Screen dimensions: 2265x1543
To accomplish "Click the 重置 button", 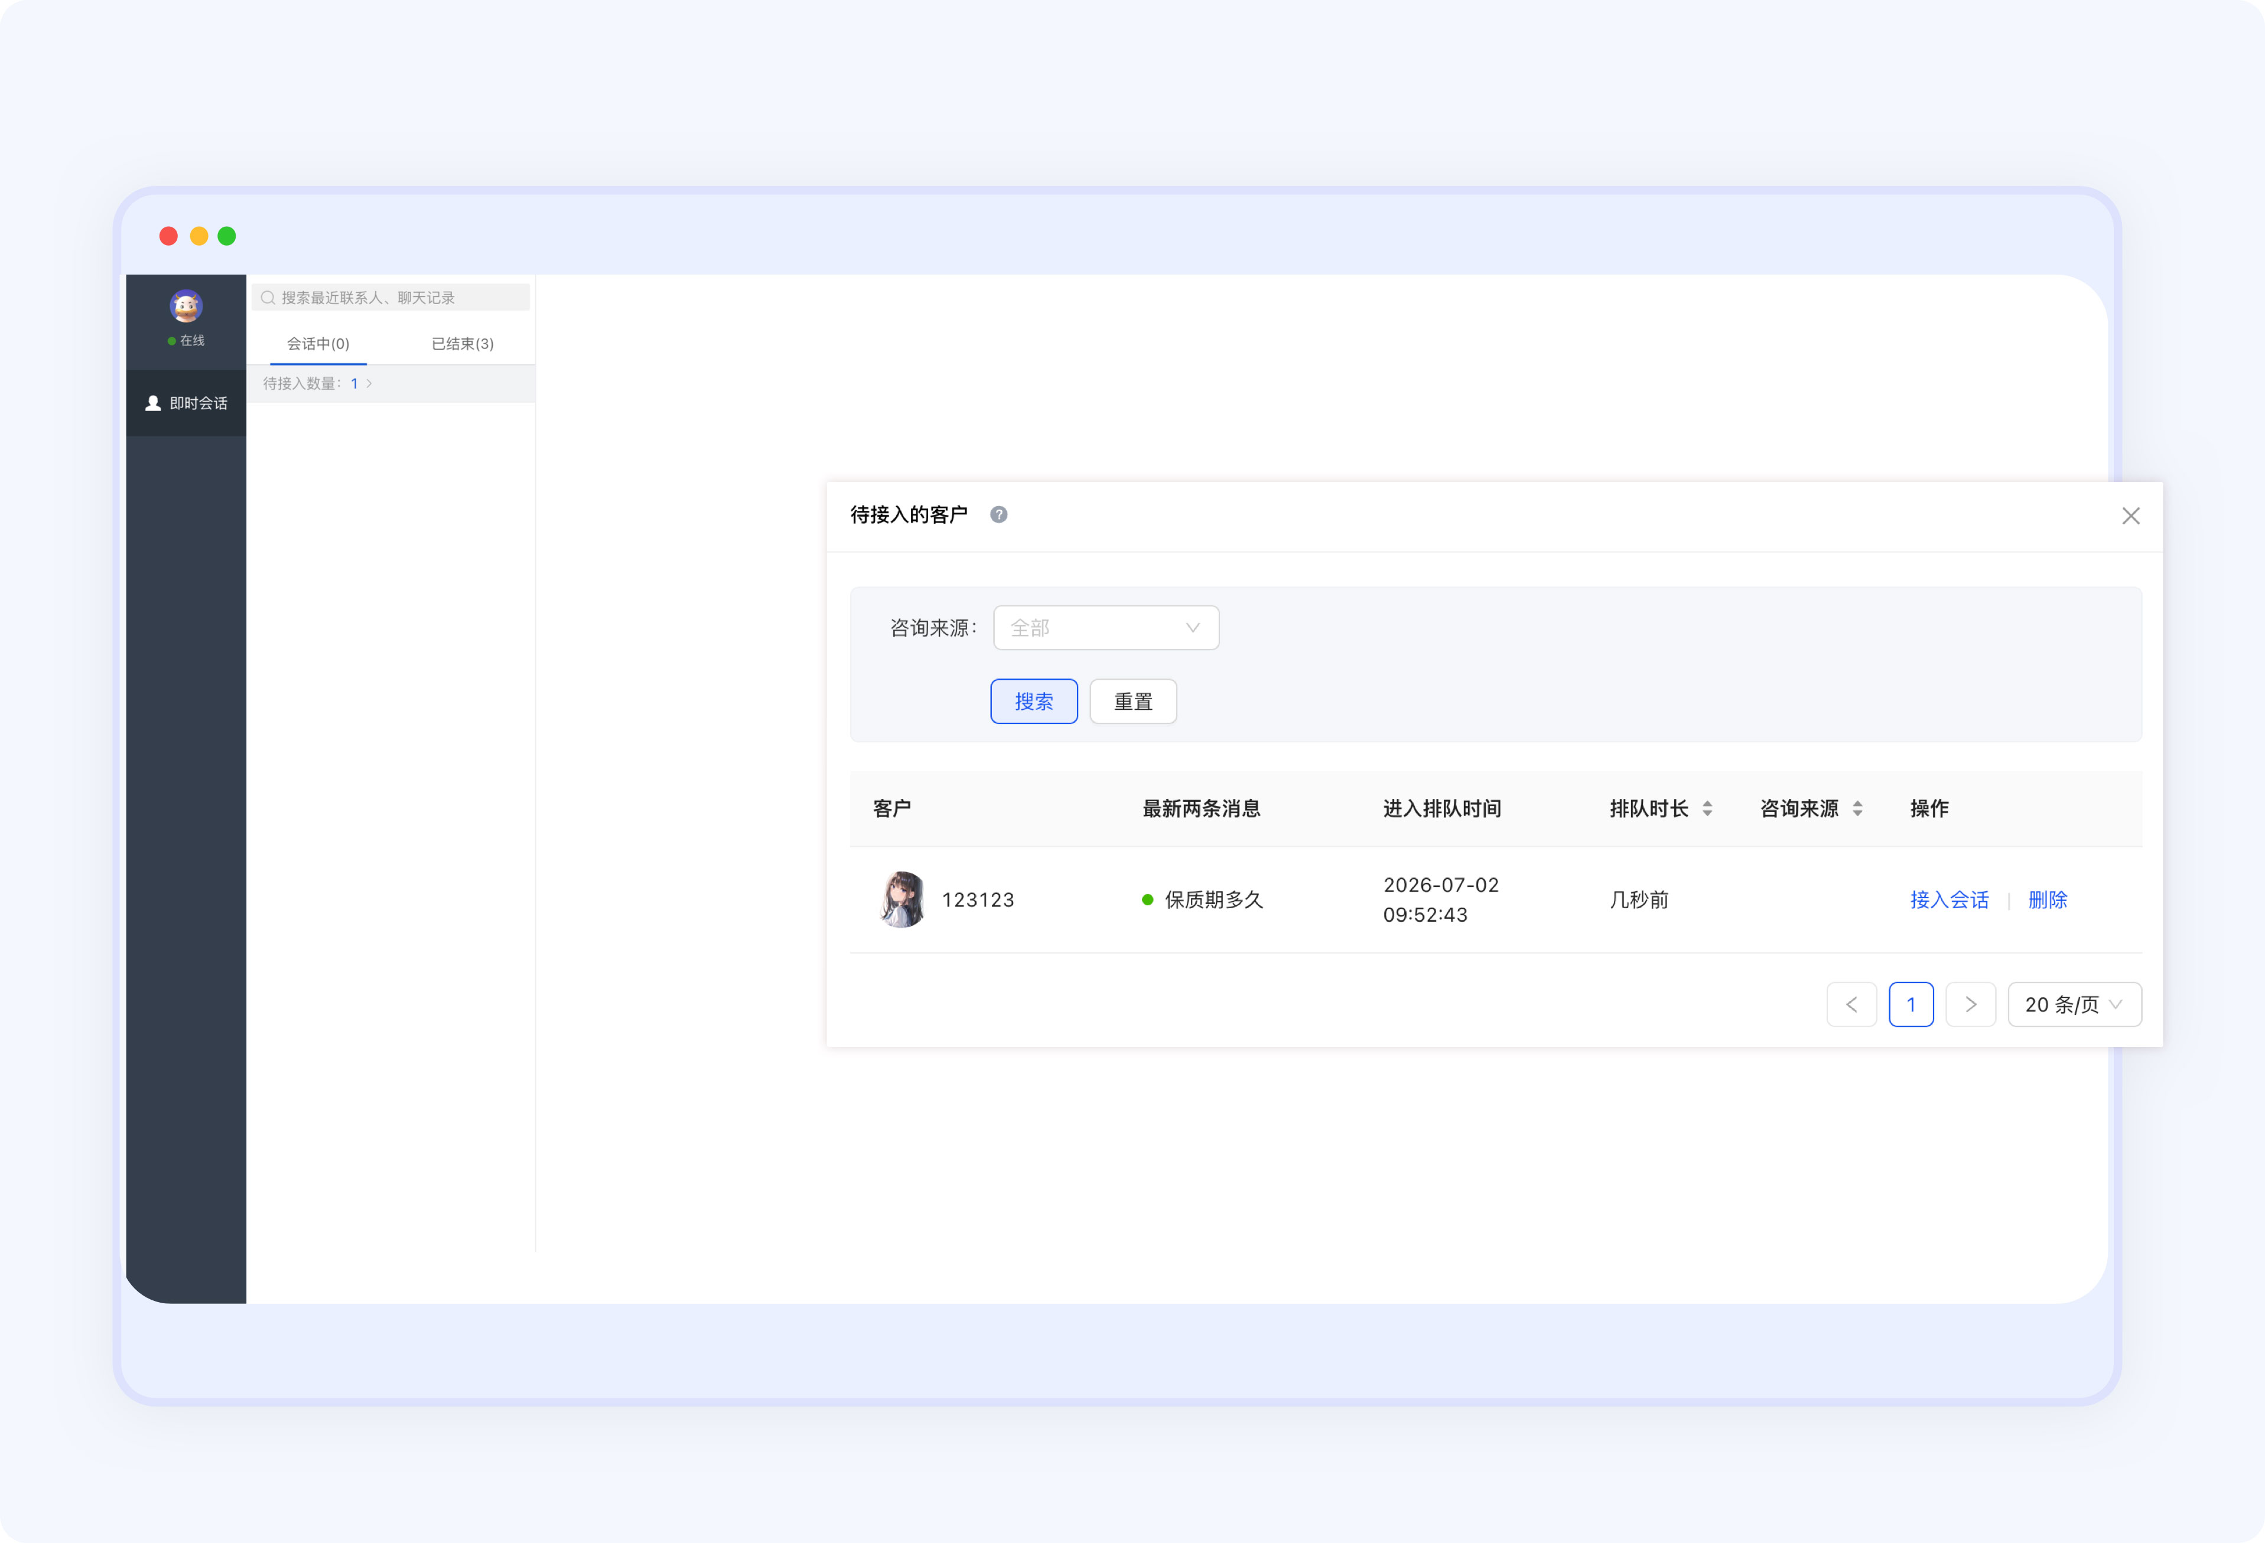I will 1134,702.
